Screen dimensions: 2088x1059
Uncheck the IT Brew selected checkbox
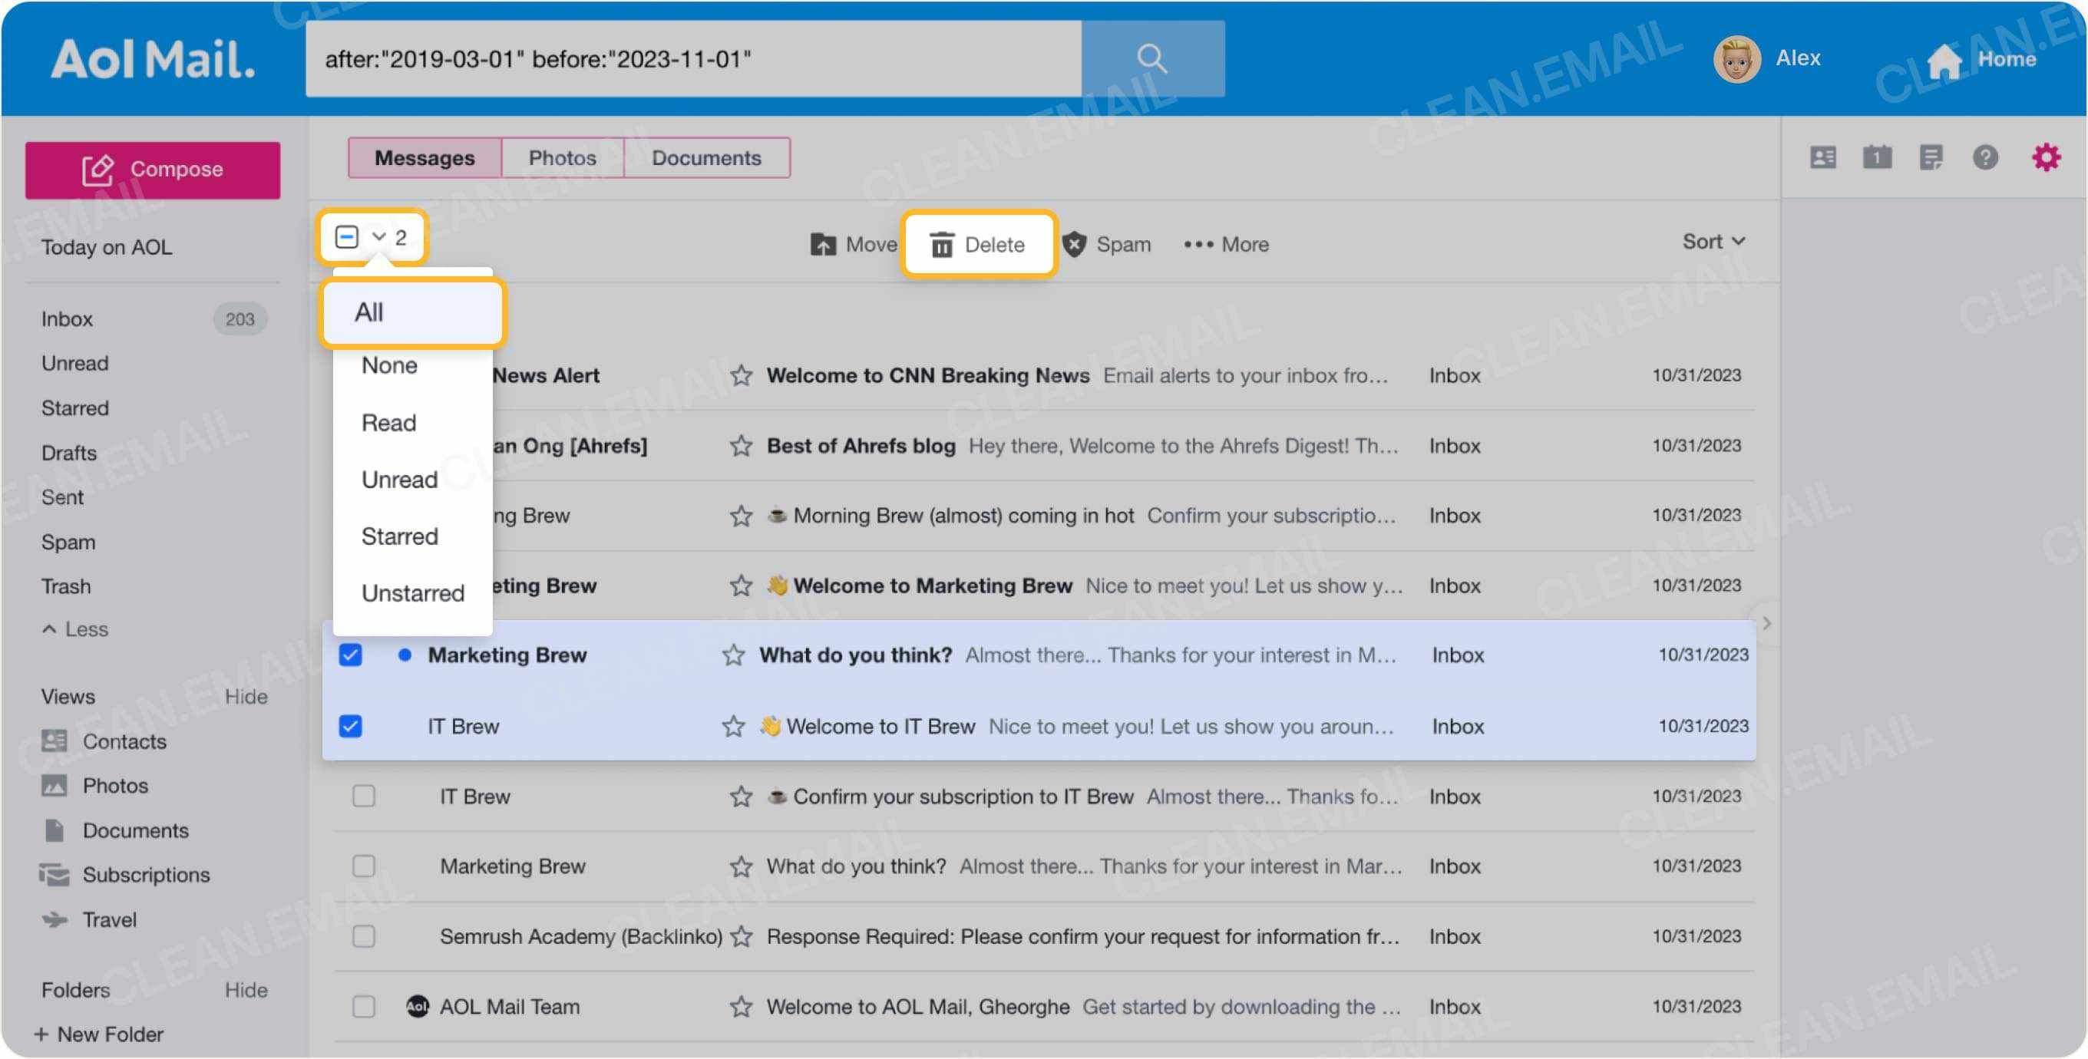[x=351, y=727]
